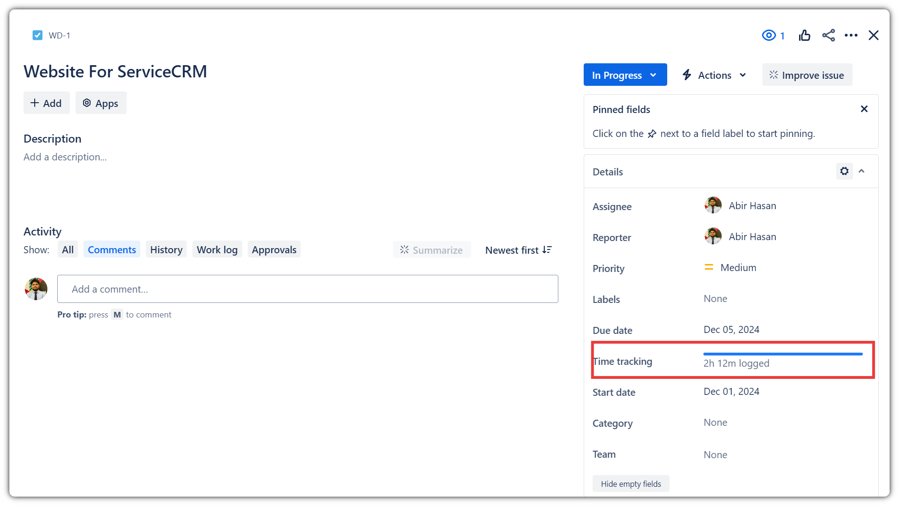This screenshot has height=506, width=899.
Task: Switch to the Work log tab
Action: pos(217,249)
